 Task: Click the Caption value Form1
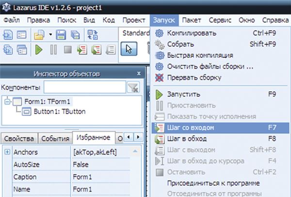(x=100, y=177)
